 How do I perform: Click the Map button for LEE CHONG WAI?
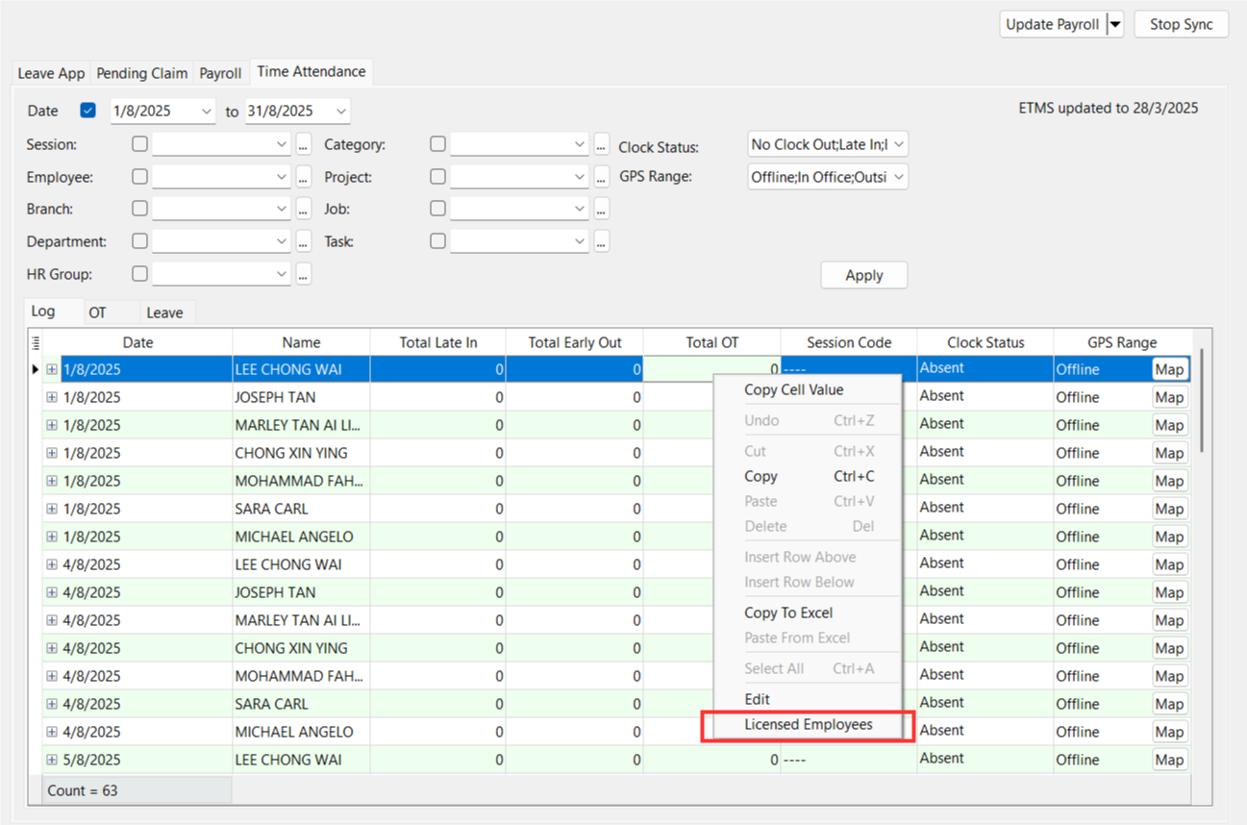[x=1169, y=369]
